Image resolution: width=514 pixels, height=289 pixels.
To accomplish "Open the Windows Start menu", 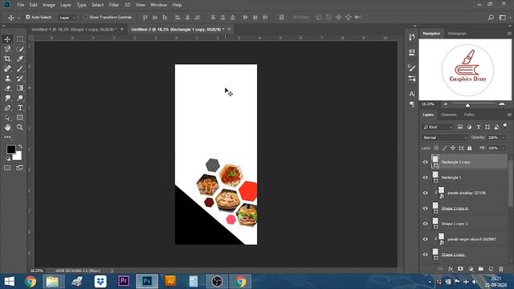I will (x=9, y=282).
